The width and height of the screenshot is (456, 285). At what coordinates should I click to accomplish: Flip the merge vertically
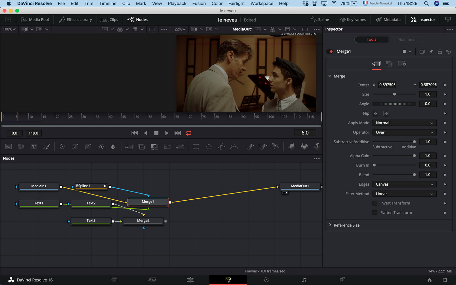(386, 113)
